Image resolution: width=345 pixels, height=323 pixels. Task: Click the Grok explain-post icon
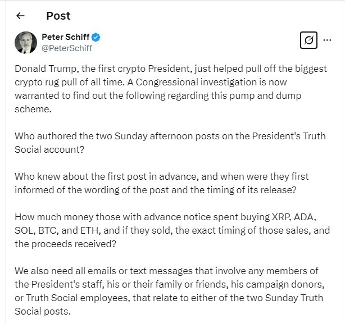[x=308, y=41]
